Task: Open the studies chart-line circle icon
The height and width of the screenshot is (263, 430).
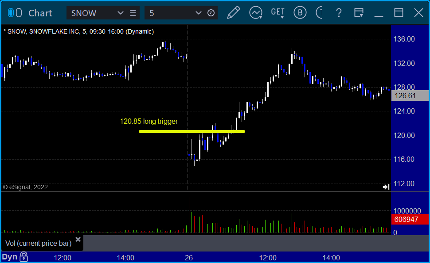Action: [x=256, y=13]
